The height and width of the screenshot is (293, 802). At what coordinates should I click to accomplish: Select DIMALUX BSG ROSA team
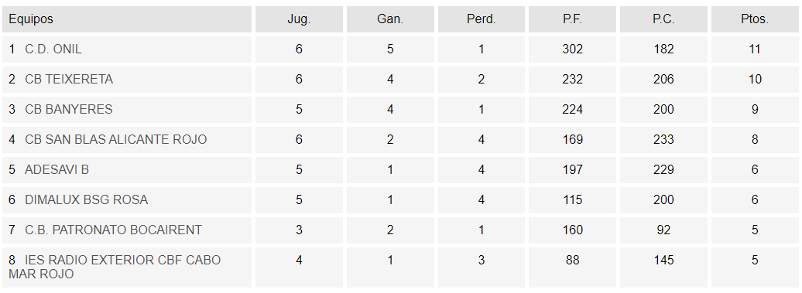click(x=87, y=199)
